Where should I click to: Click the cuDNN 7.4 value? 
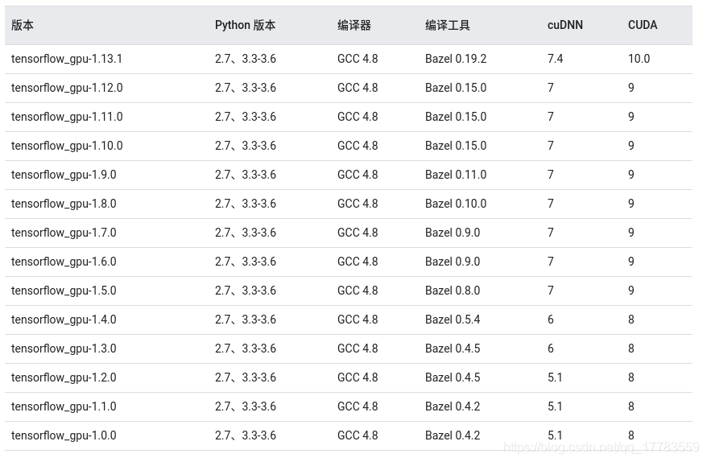coord(555,59)
